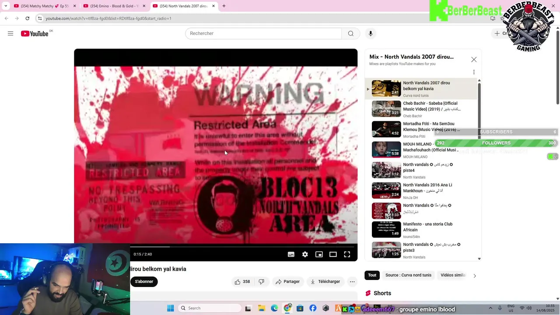This screenshot has height=315, width=560.
Task: Start voice search with the microphone icon
Action: pos(371,34)
